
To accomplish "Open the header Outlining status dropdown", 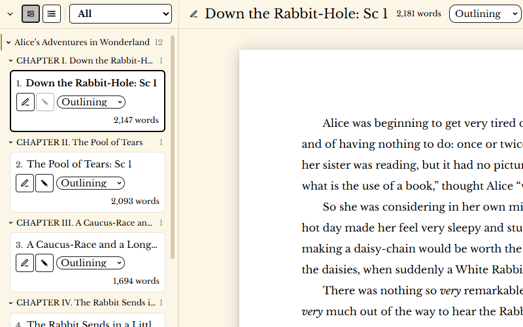I will (484, 14).
